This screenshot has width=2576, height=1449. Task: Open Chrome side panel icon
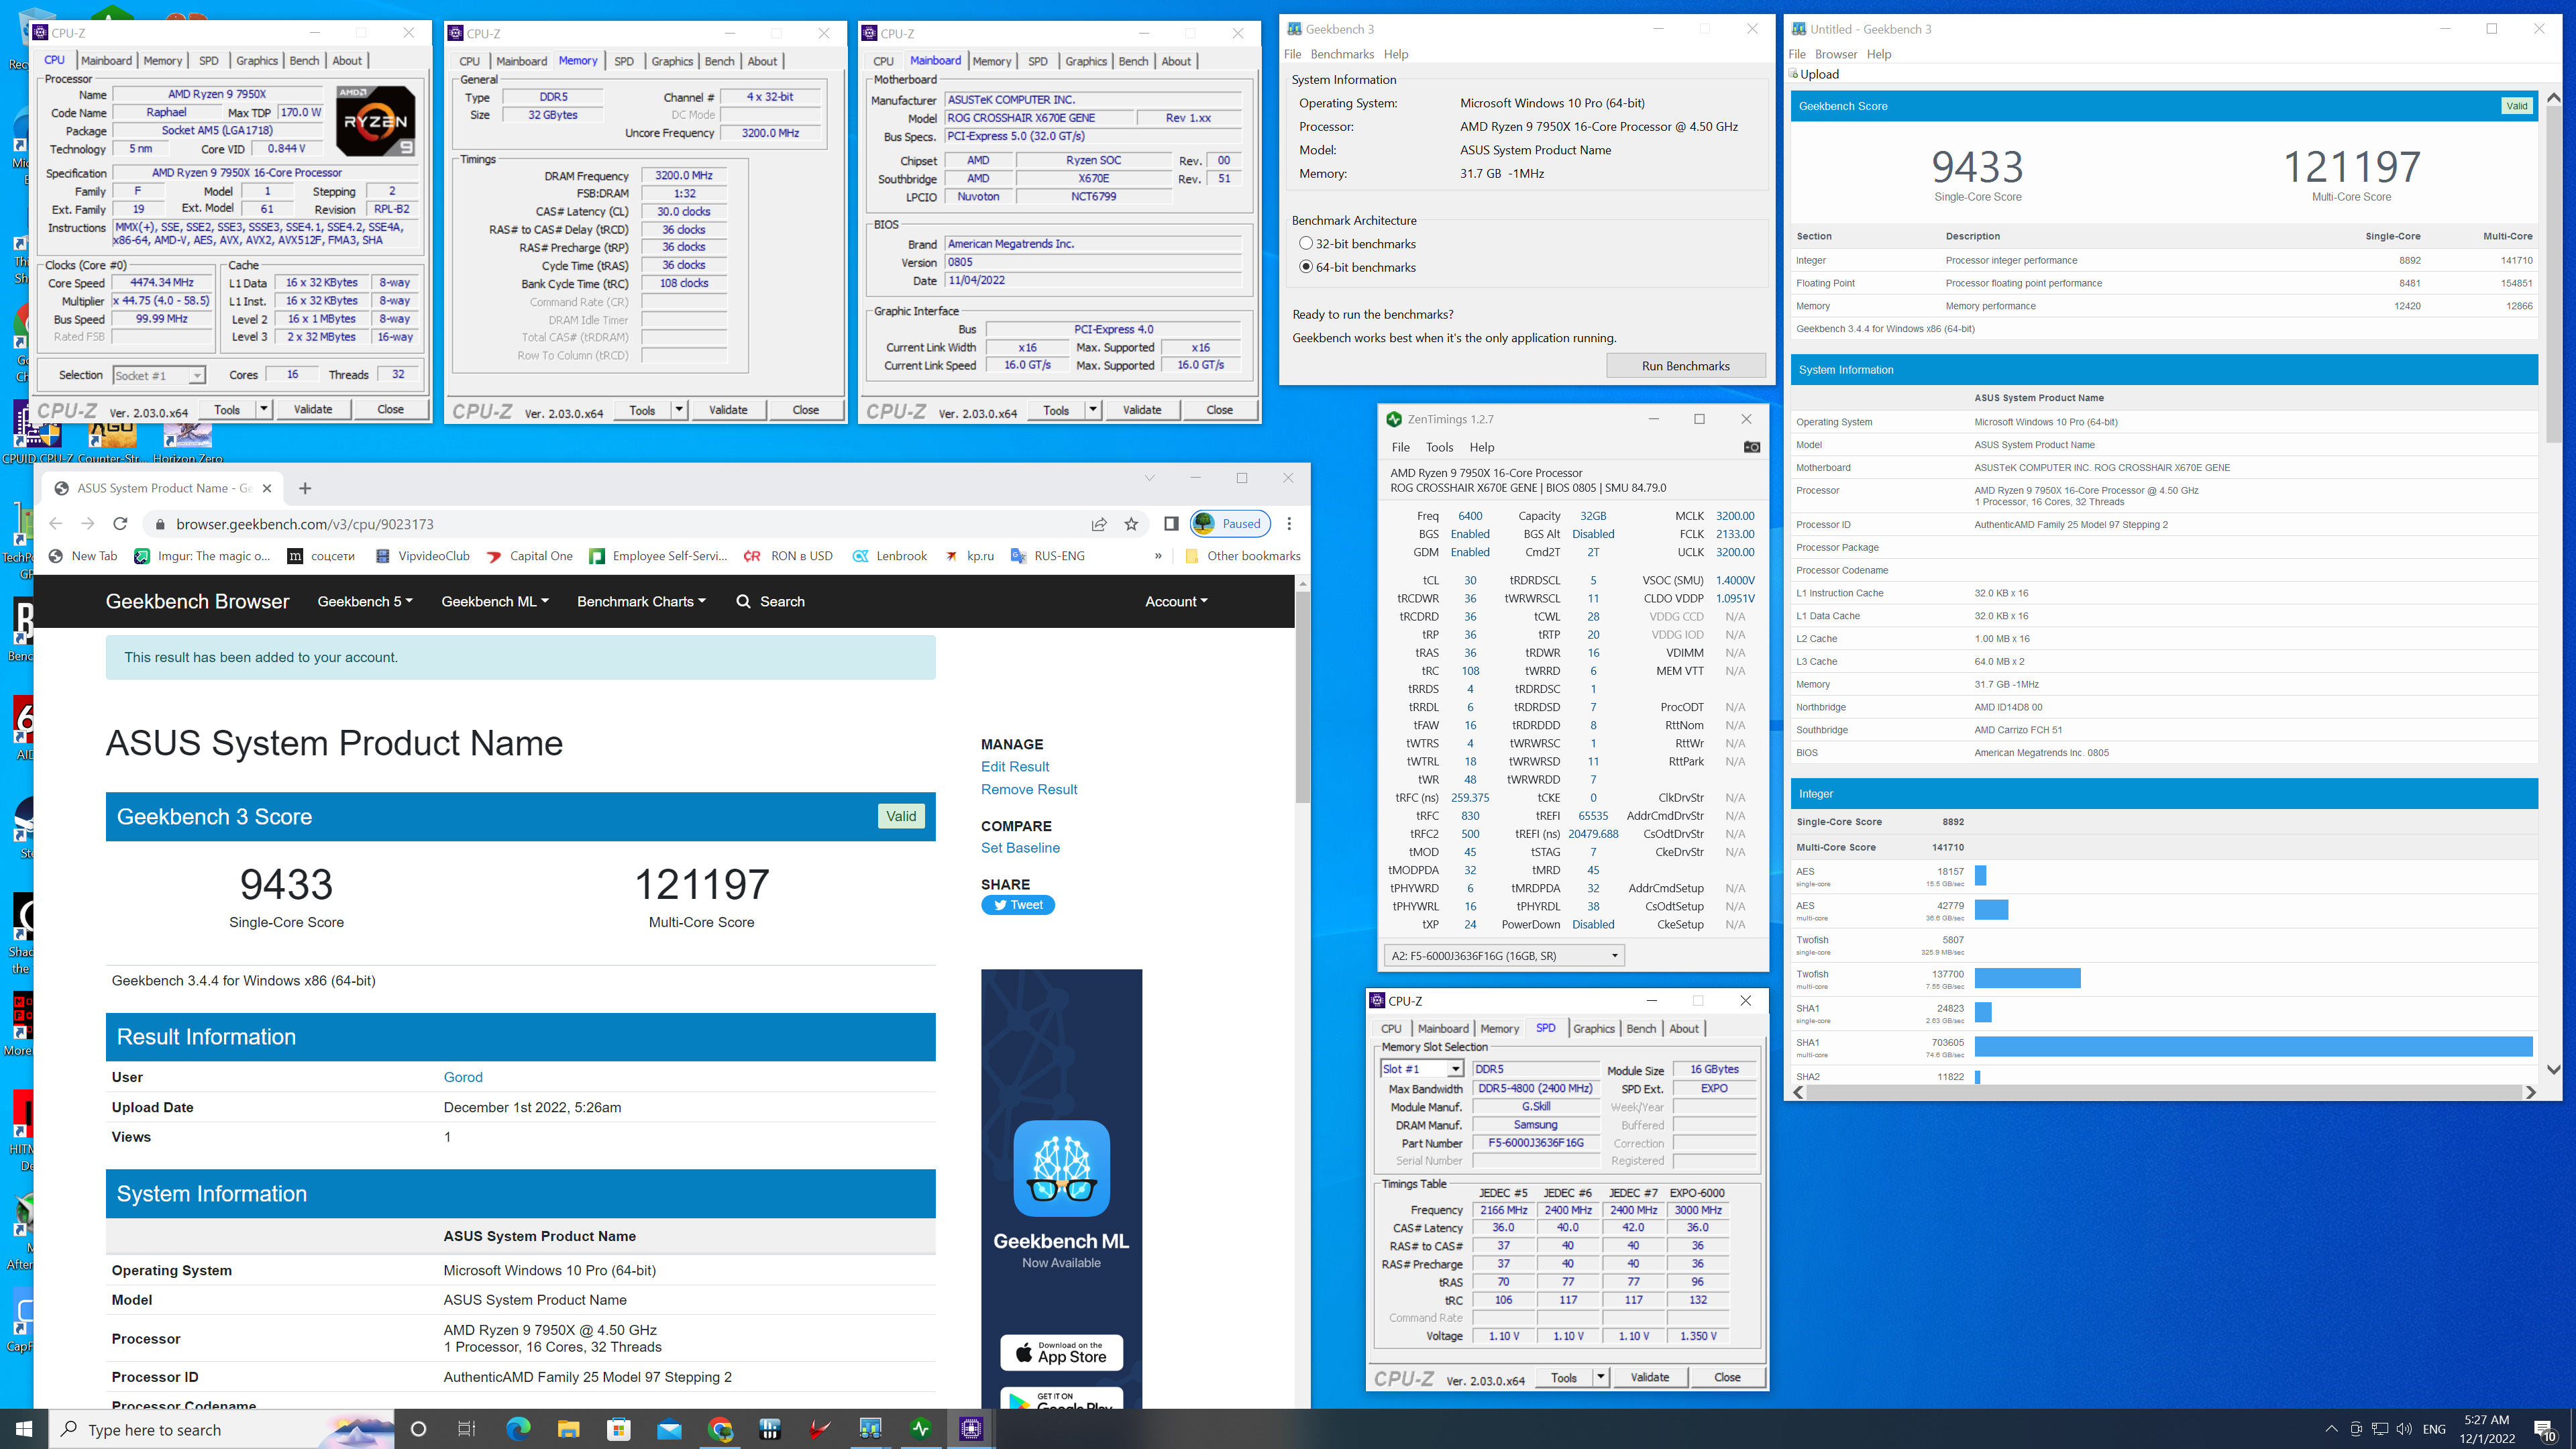1171,524
